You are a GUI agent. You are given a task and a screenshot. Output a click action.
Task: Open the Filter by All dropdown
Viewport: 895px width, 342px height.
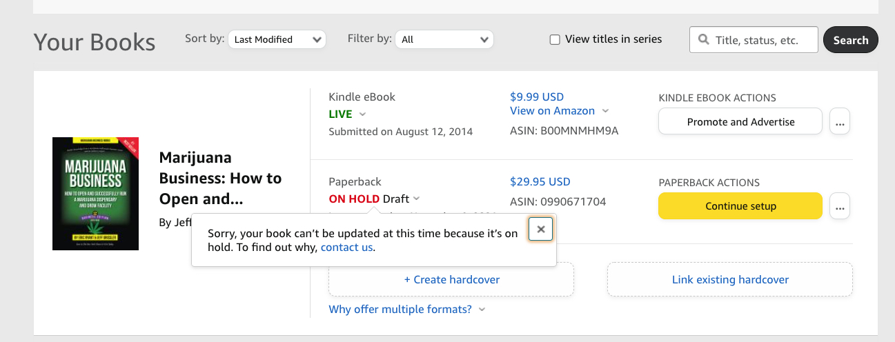pos(444,39)
